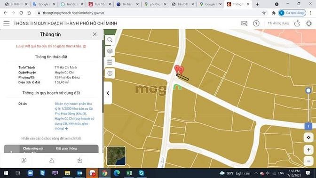Image resolution: width=316 pixels, height=178 pixels.
Task: Switch to the phường browser tab
Action: [155, 4]
